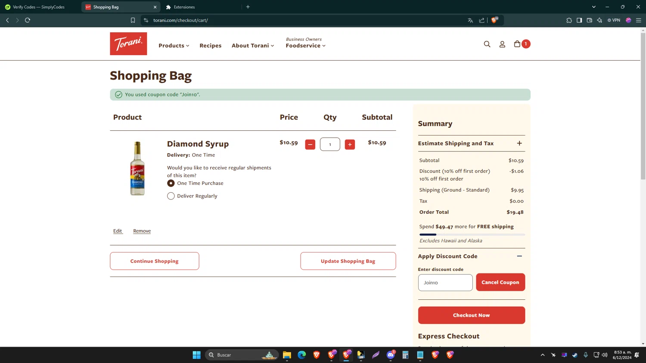Click the VPN button in toolbar
Screen dimensions: 646x363
click(614, 20)
